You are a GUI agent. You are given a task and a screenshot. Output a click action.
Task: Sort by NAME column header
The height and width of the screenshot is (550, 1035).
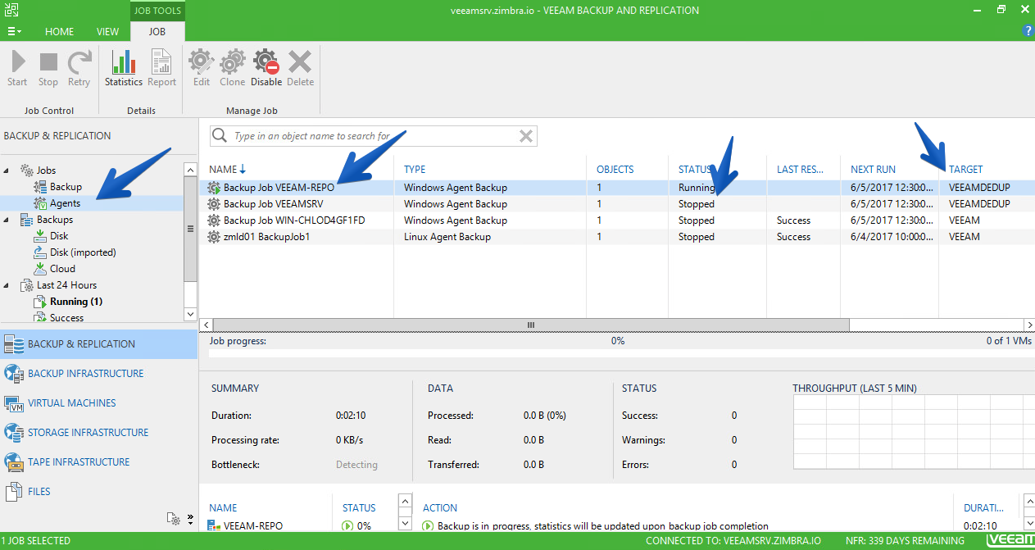click(x=223, y=170)
